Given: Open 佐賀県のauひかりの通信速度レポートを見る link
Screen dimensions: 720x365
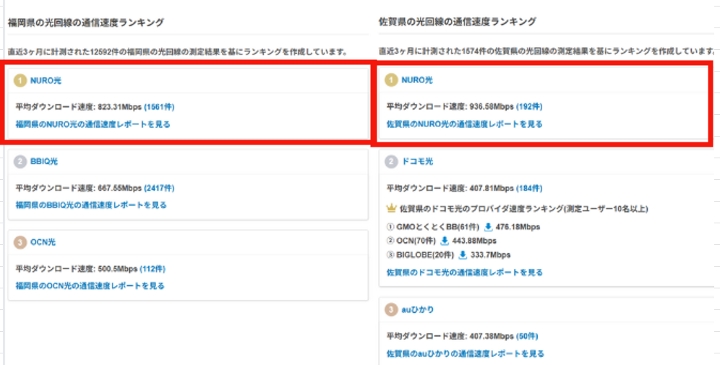Looking at the screenshot, I should click(466, 354).
